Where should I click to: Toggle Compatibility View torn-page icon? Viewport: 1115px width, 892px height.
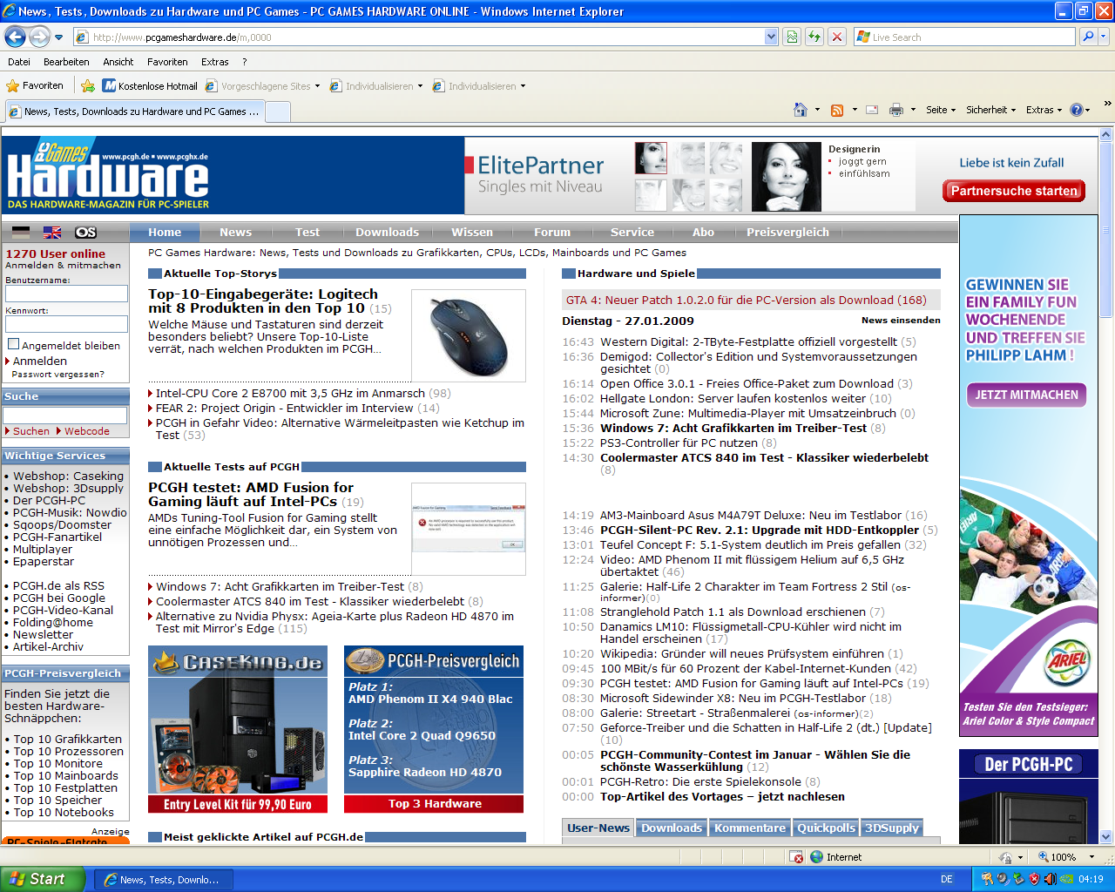click(791, 37)
